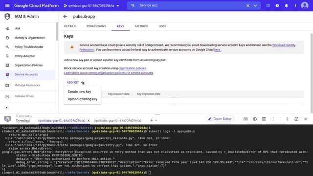Open top bar more options menu
Image resolution: width=313 pixels, height=176 pixels.
[295, 5]
